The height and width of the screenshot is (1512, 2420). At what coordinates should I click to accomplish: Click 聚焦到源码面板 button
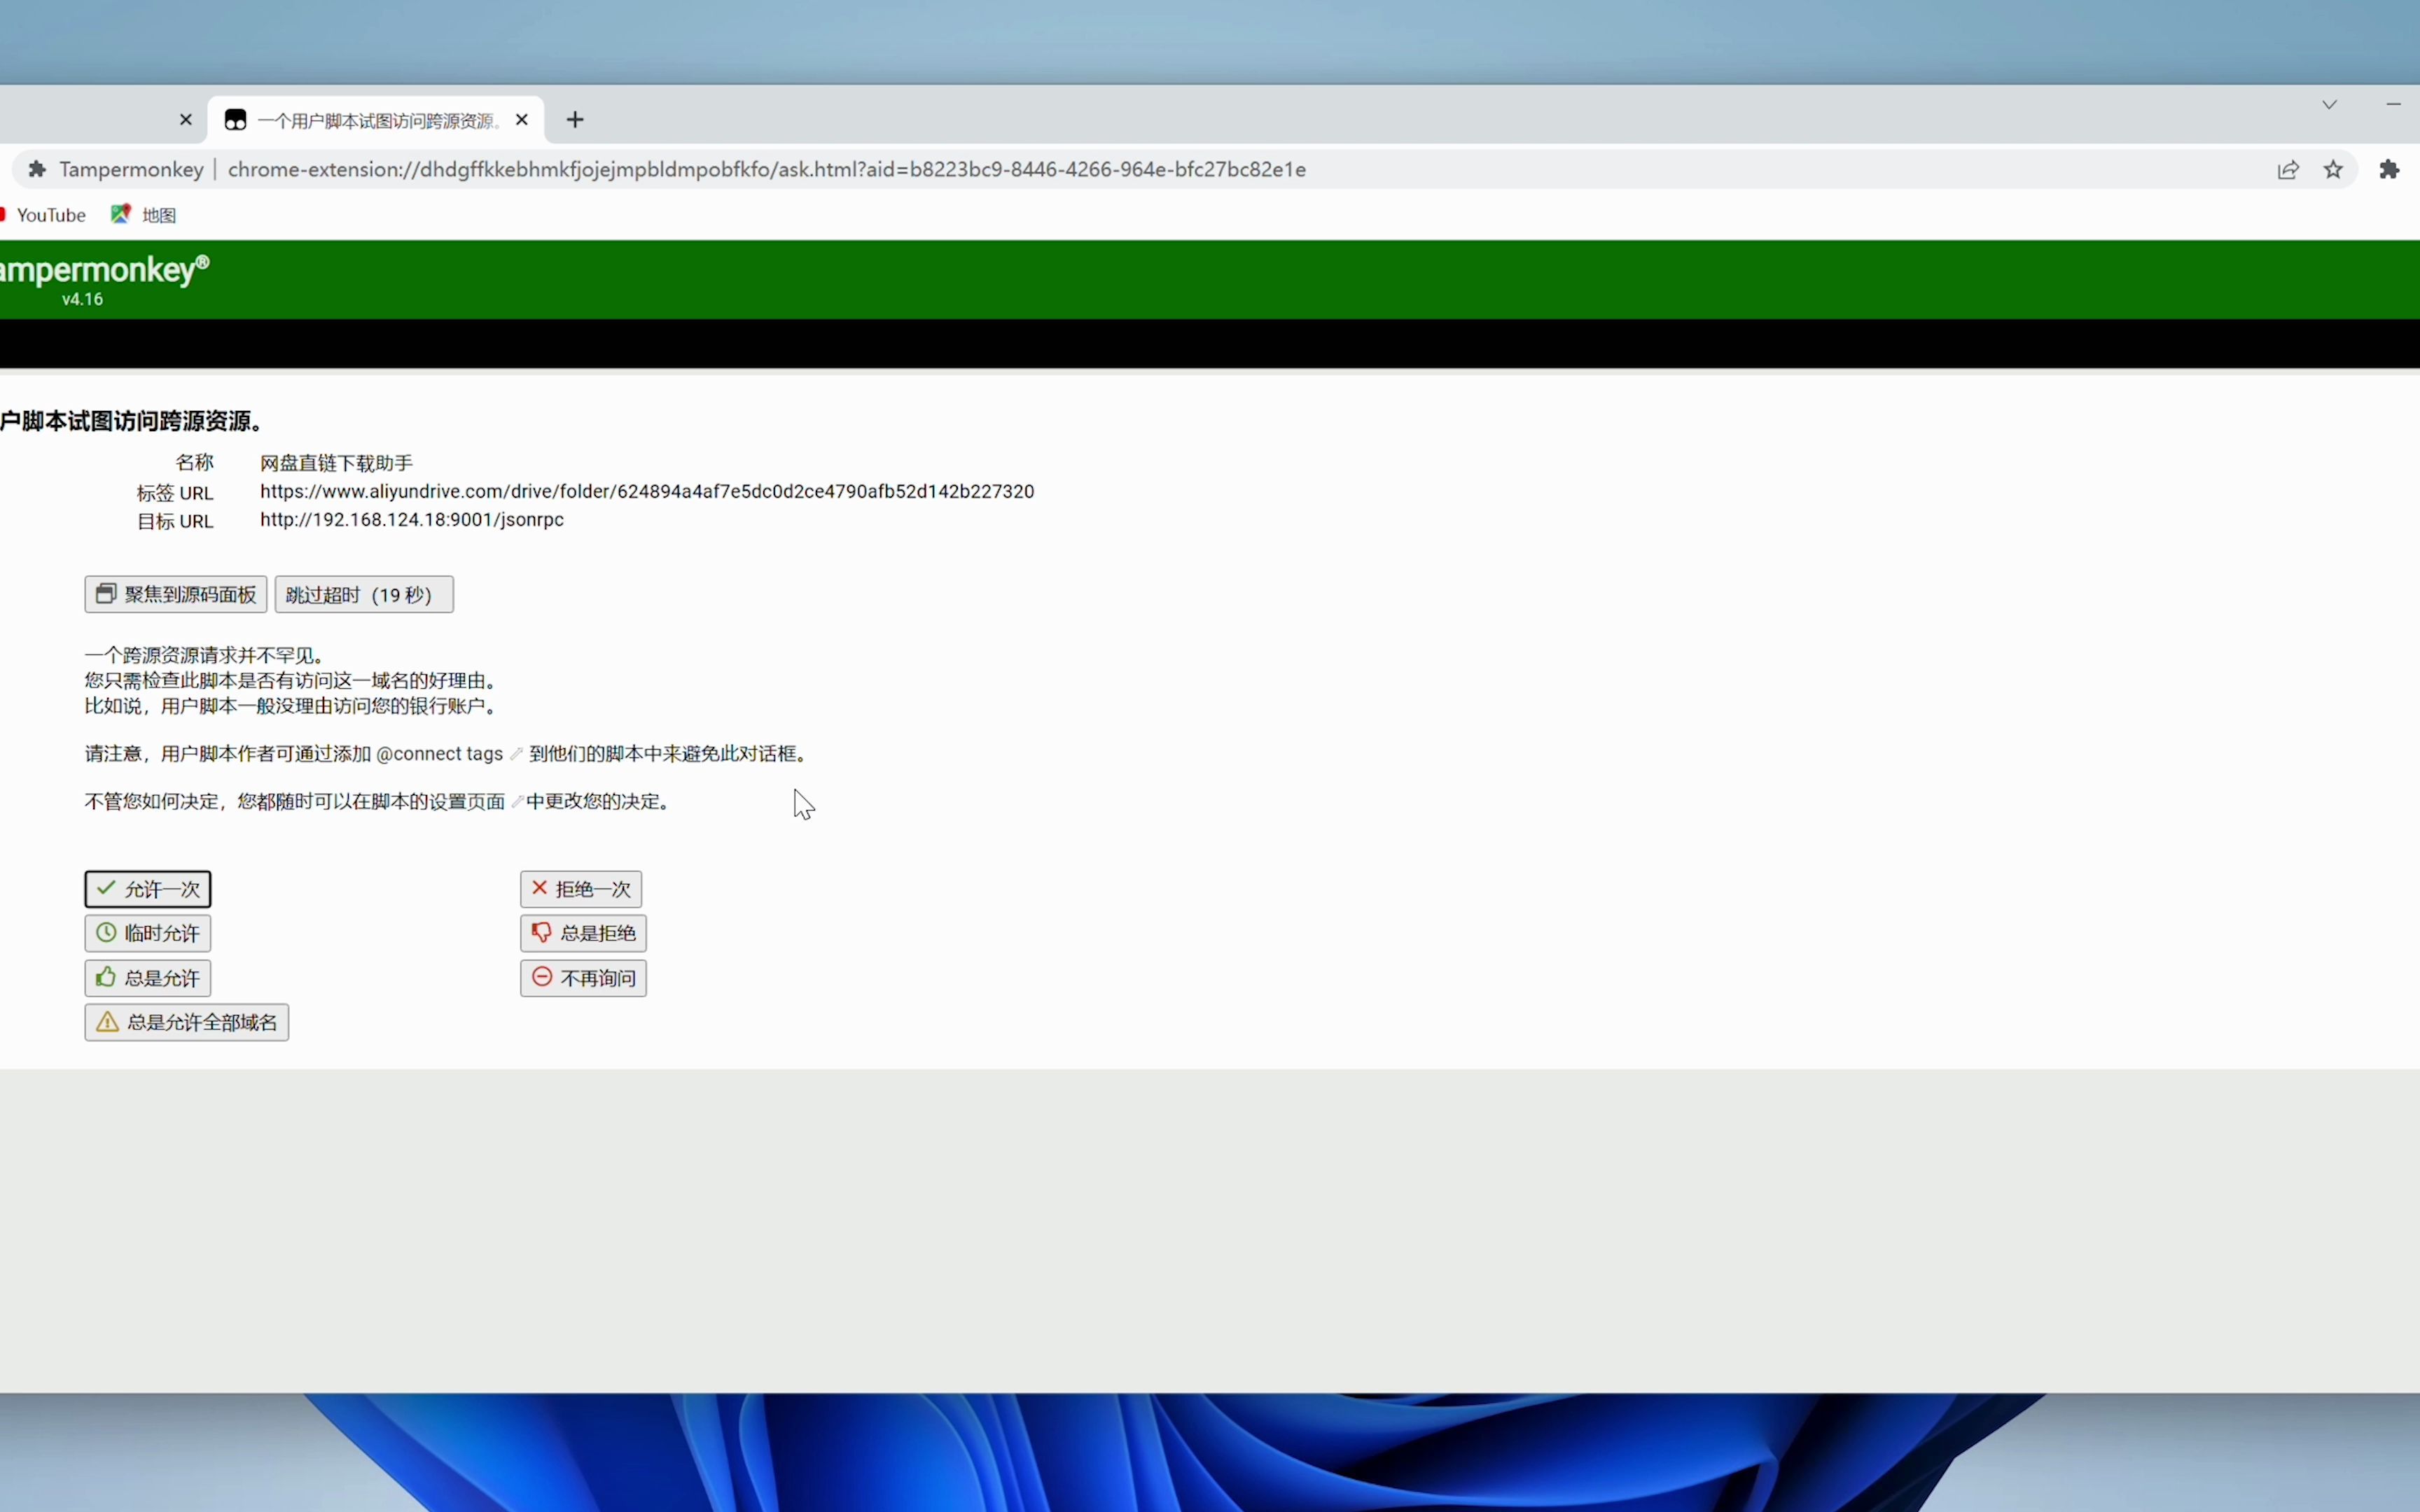click(x=176, y=595)
